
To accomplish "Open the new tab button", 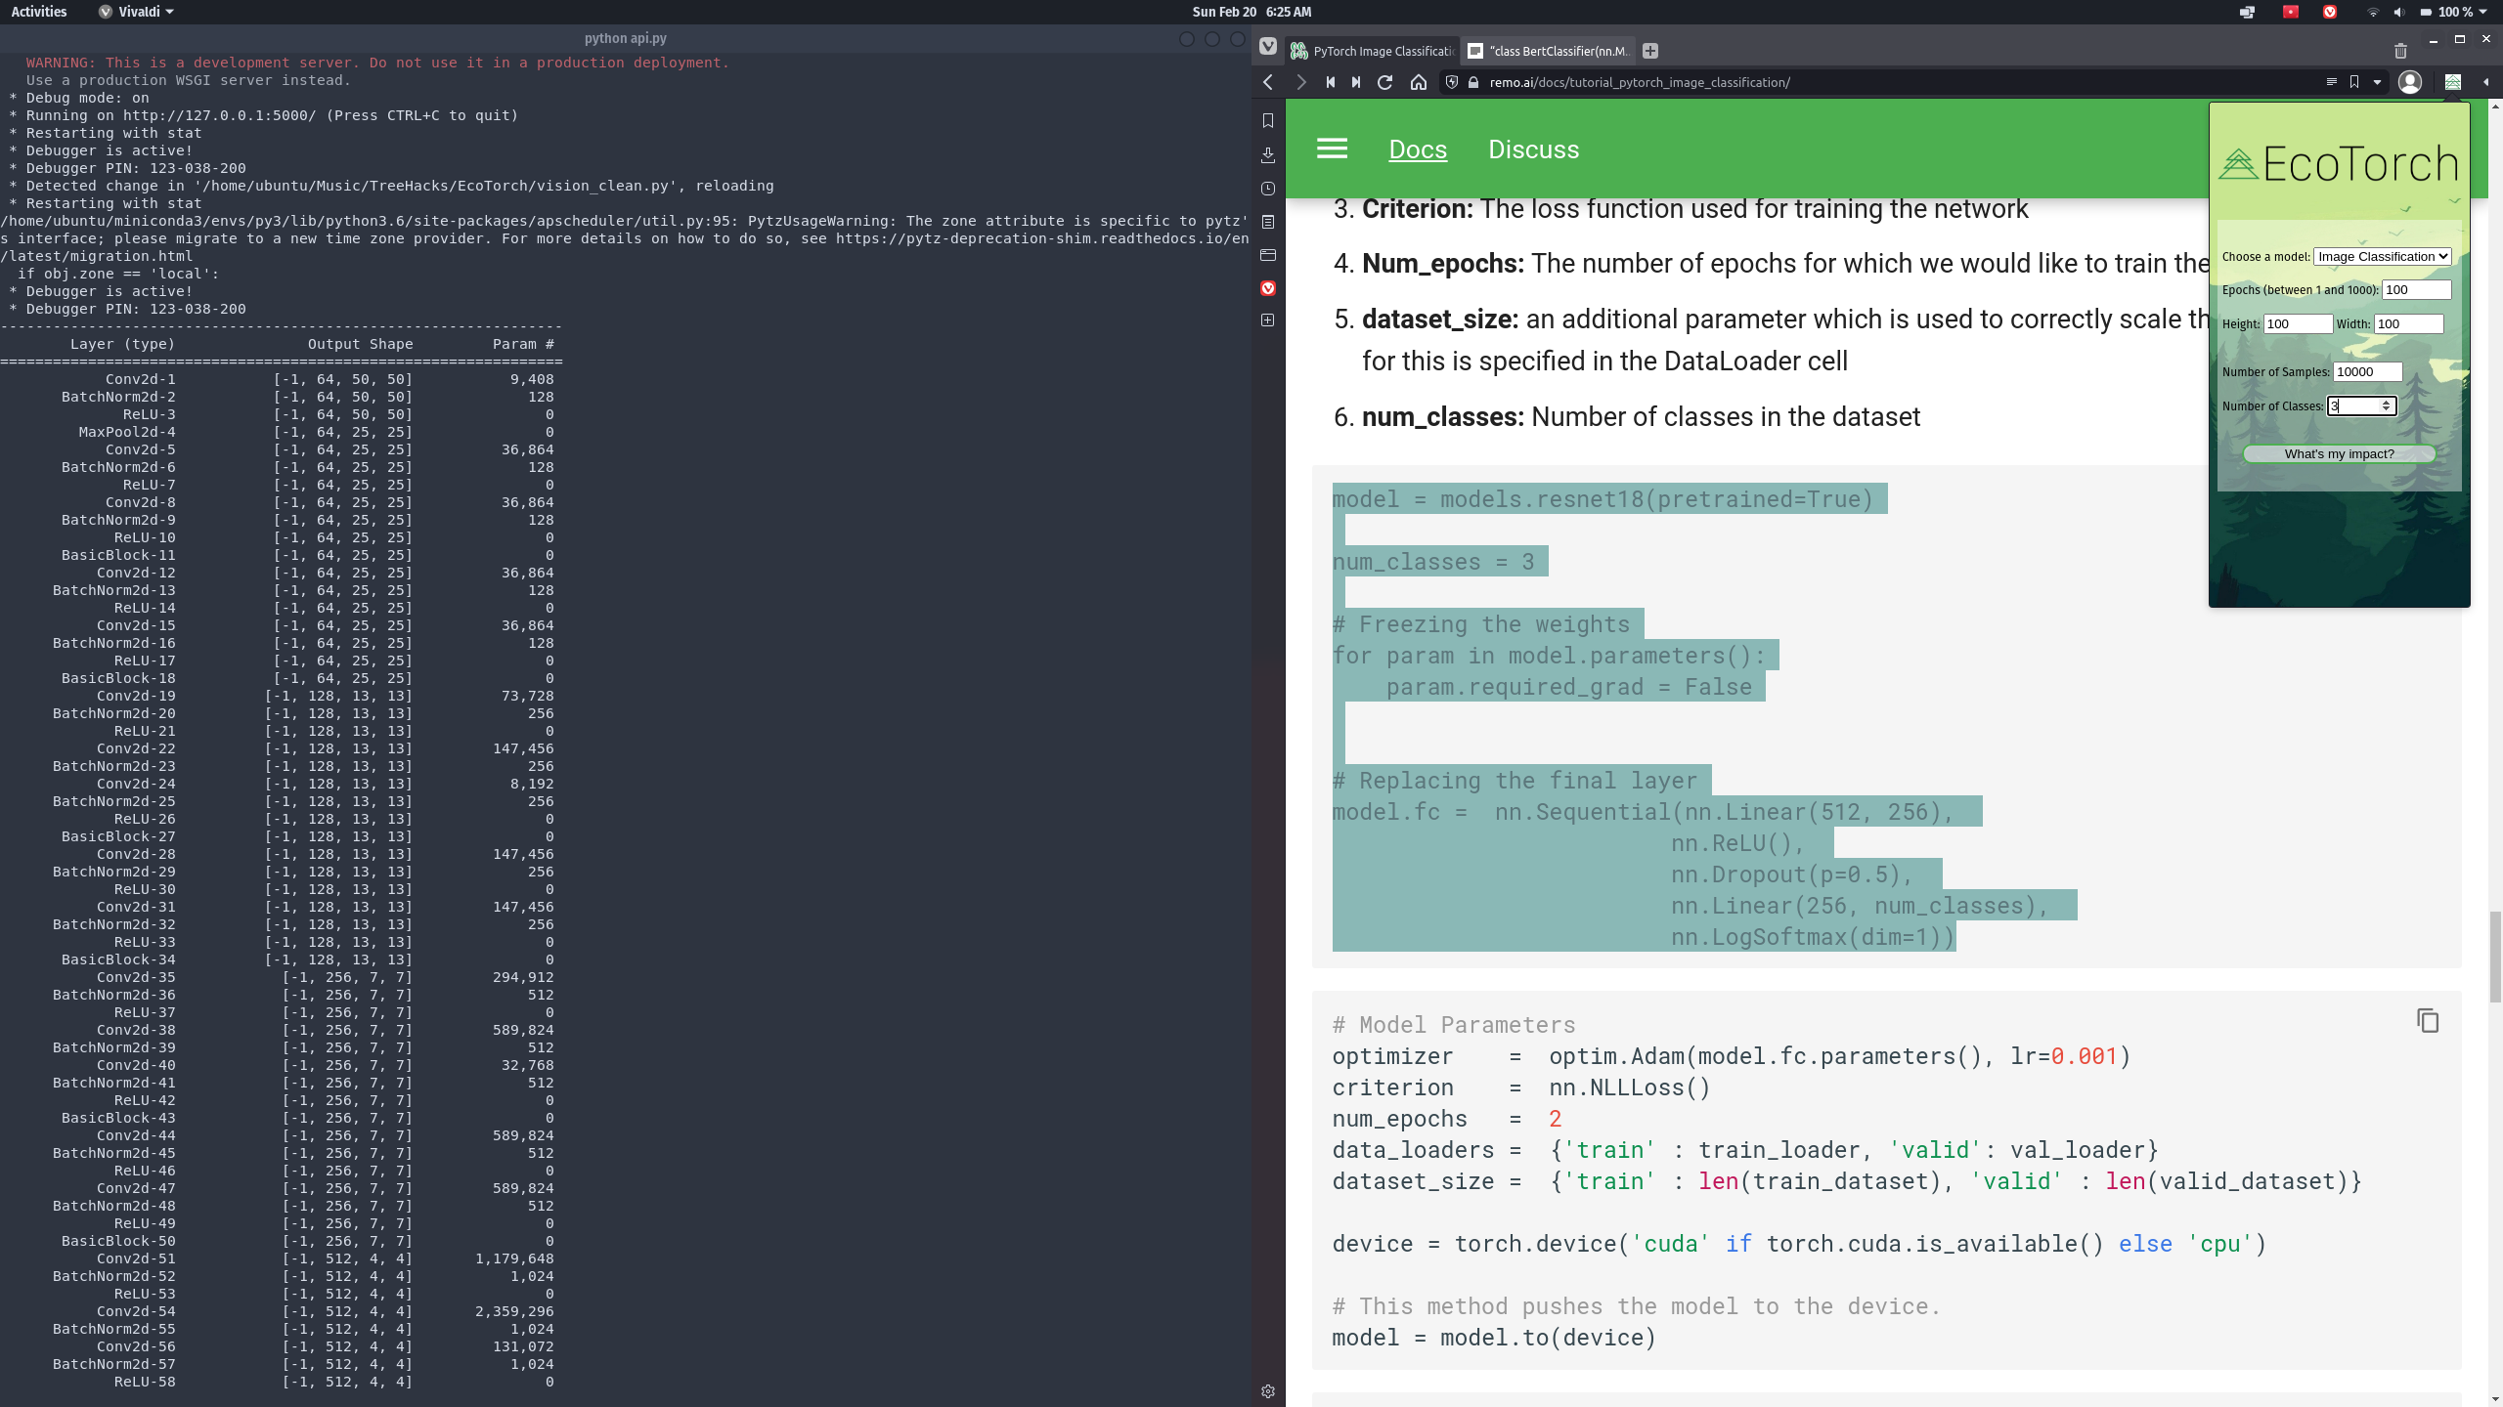I will coord(1650,51).
